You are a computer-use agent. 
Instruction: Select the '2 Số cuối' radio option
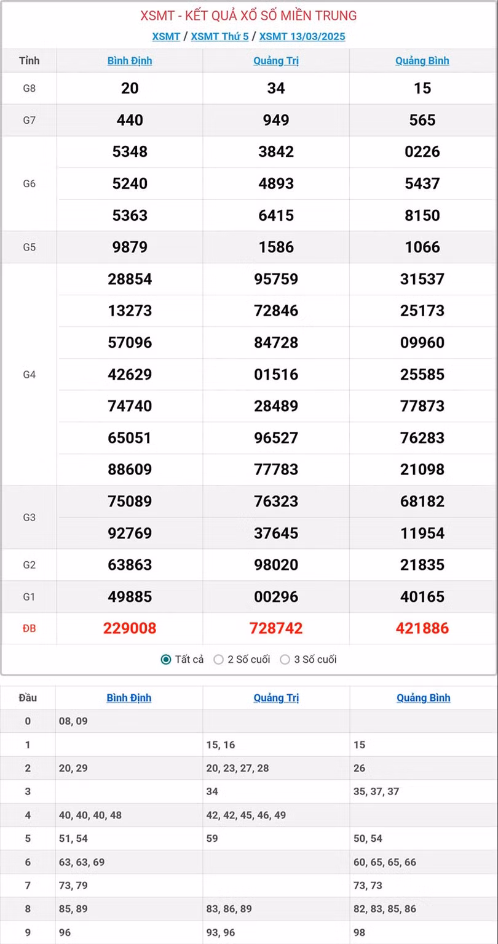[218, 660]
